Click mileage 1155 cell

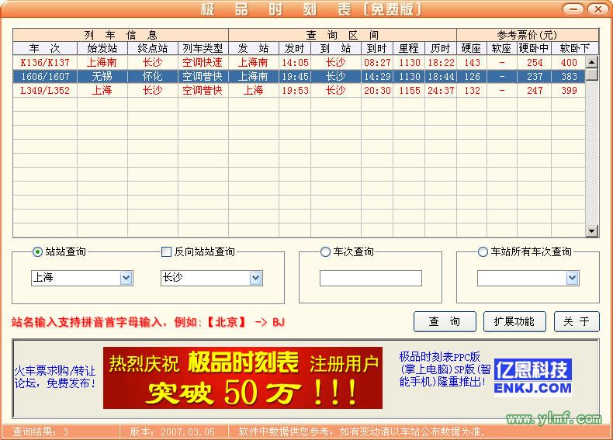pos(409,90)
